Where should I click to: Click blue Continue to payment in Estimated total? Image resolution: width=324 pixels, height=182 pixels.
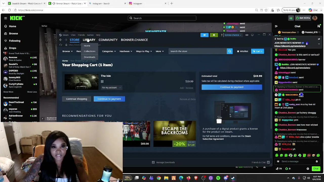[x=232, y=87]
